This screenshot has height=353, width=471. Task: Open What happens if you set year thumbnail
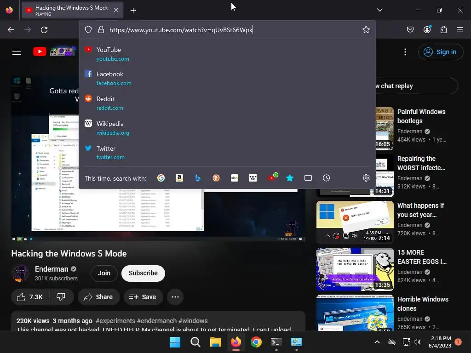coord(355,222)
